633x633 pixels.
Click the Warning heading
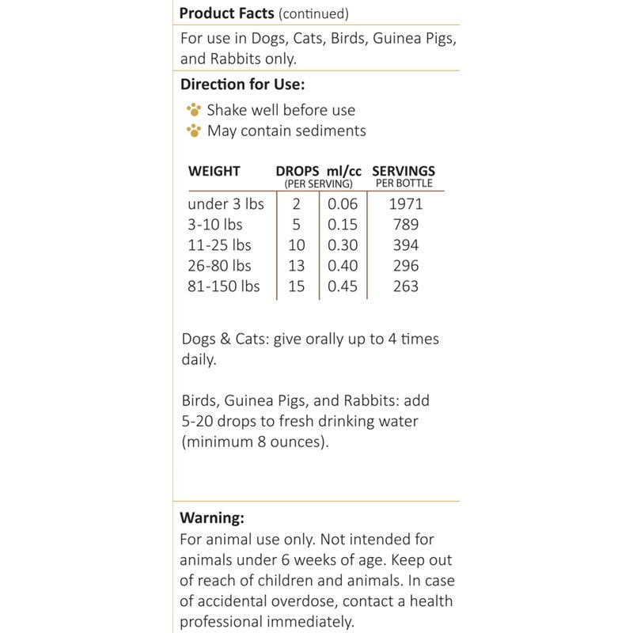212,519
